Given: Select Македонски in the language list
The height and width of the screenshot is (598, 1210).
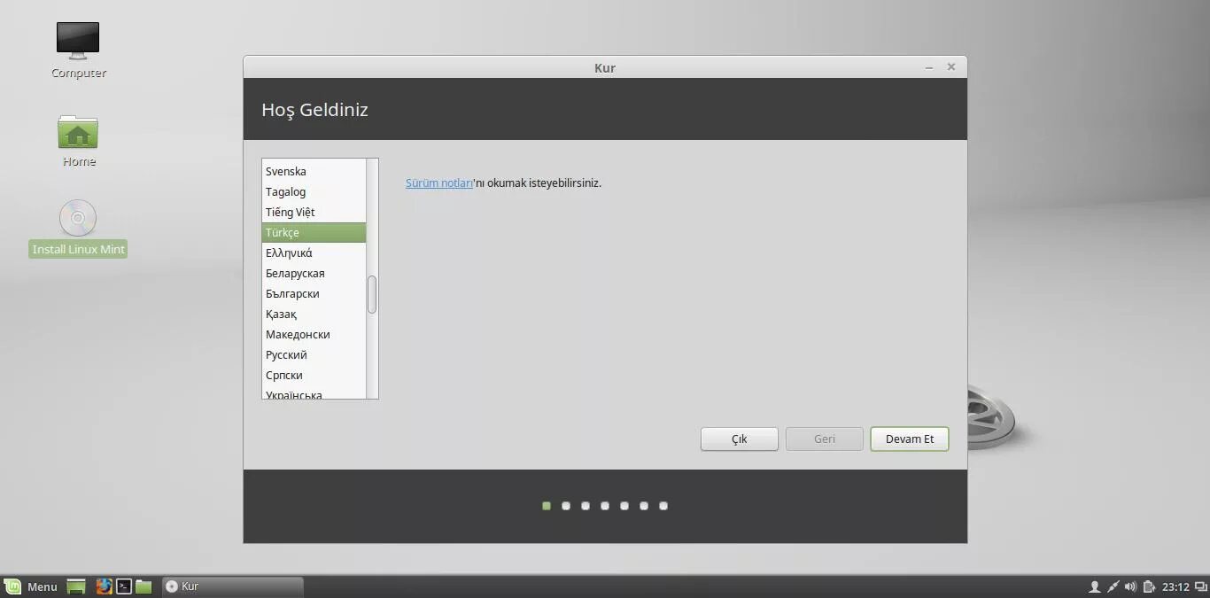Looking at the screenshot, I should click(x=314, y=334).
